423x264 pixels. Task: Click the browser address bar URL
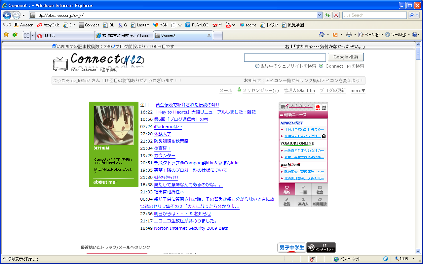pos(173,15)
